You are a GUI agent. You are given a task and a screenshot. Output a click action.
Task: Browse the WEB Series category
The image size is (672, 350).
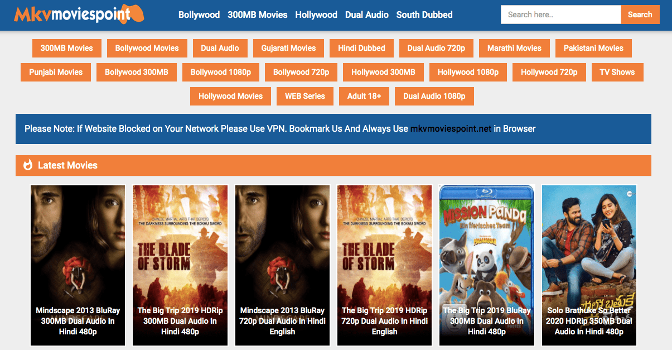[305, 96]
